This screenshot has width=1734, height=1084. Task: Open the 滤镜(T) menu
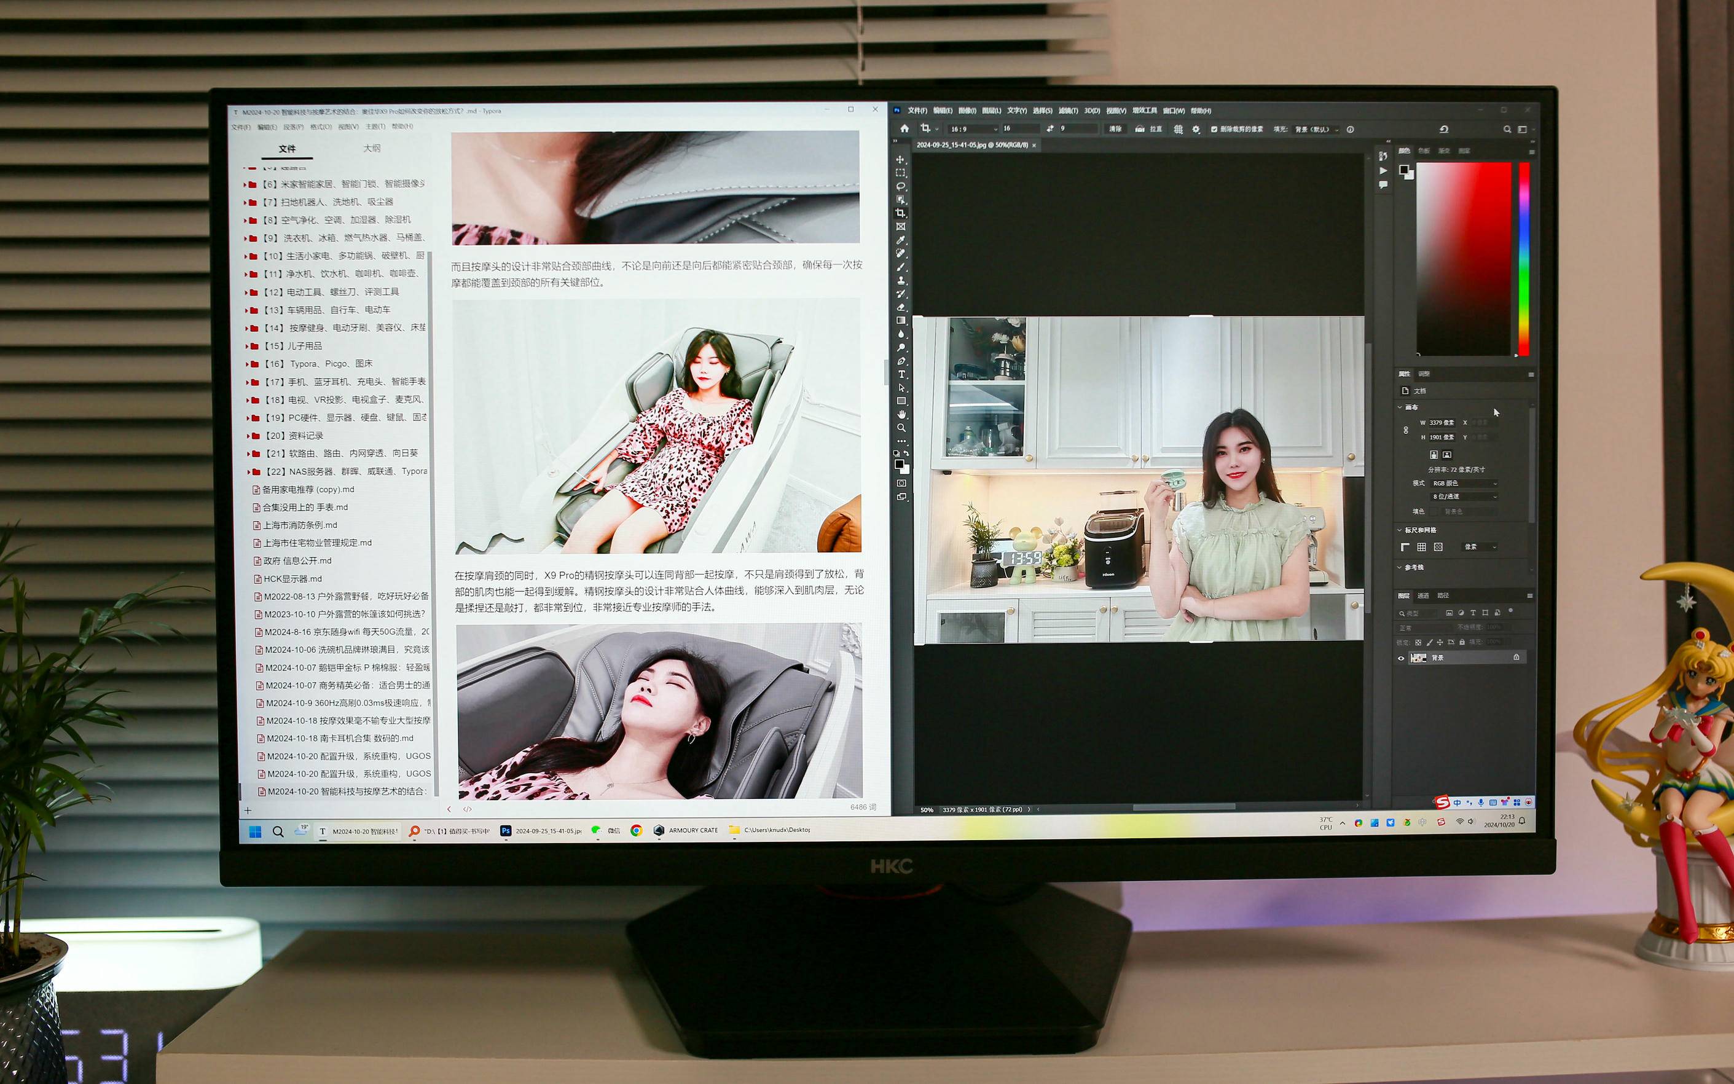click(x=1068, y=111)
